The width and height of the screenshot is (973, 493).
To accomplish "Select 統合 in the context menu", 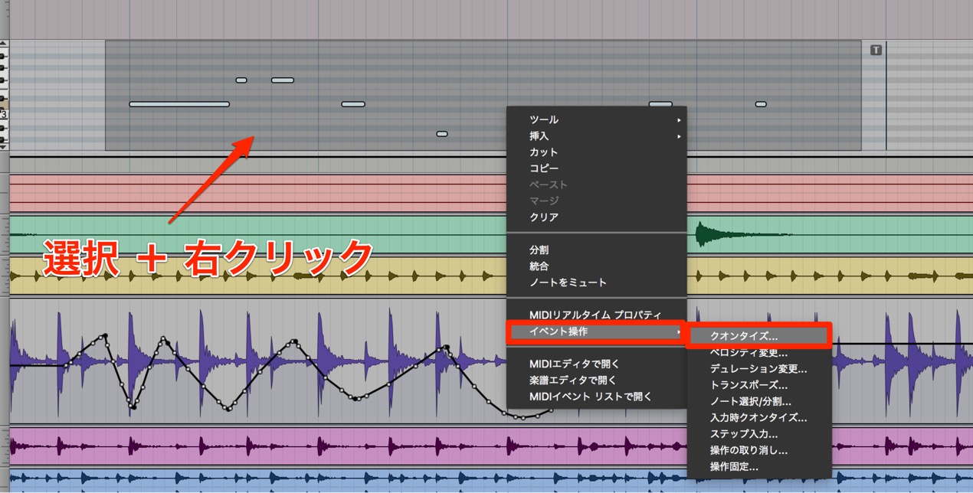I will pos(596,266).
